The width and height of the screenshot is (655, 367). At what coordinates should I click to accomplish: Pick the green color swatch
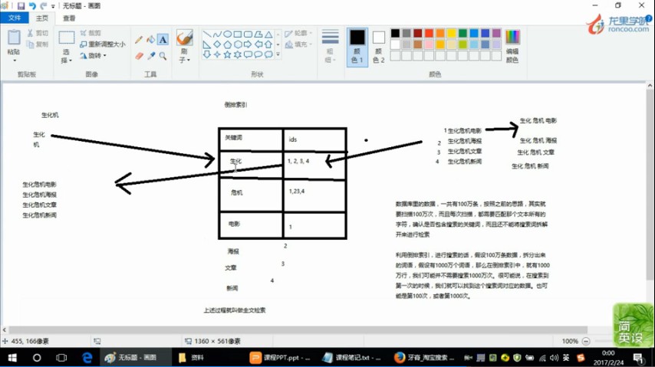(x=462, y=33)
